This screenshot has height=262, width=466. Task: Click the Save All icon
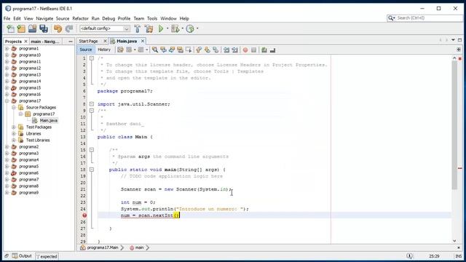[44, 28]
